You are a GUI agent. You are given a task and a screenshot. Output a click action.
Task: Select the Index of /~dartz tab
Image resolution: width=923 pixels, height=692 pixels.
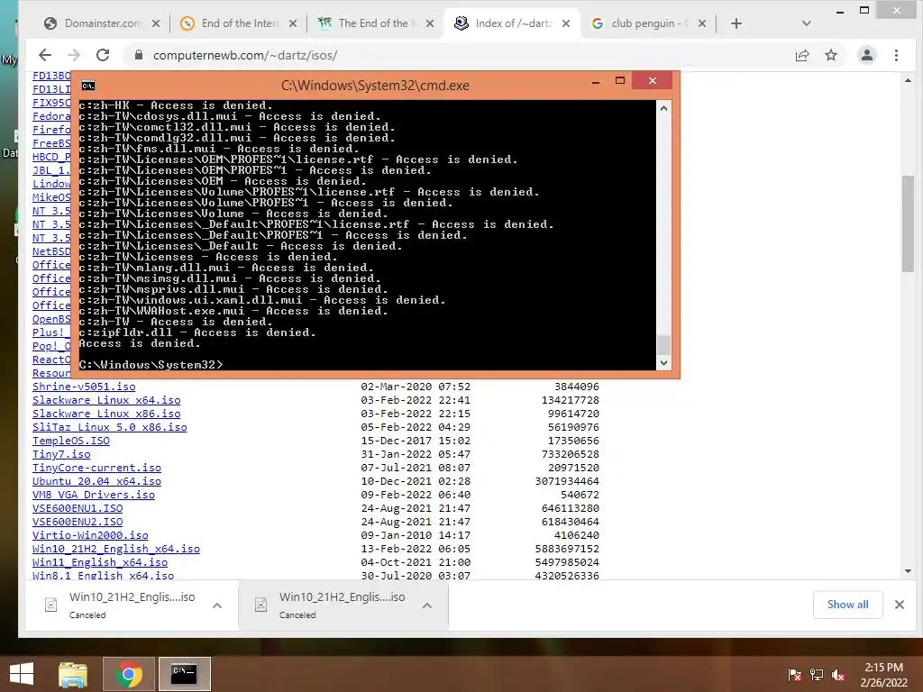click(x=511, y=23)
